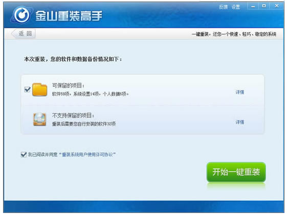Click the 重装后需要您自行安装的软件32项 text

[x=84, y=124]
